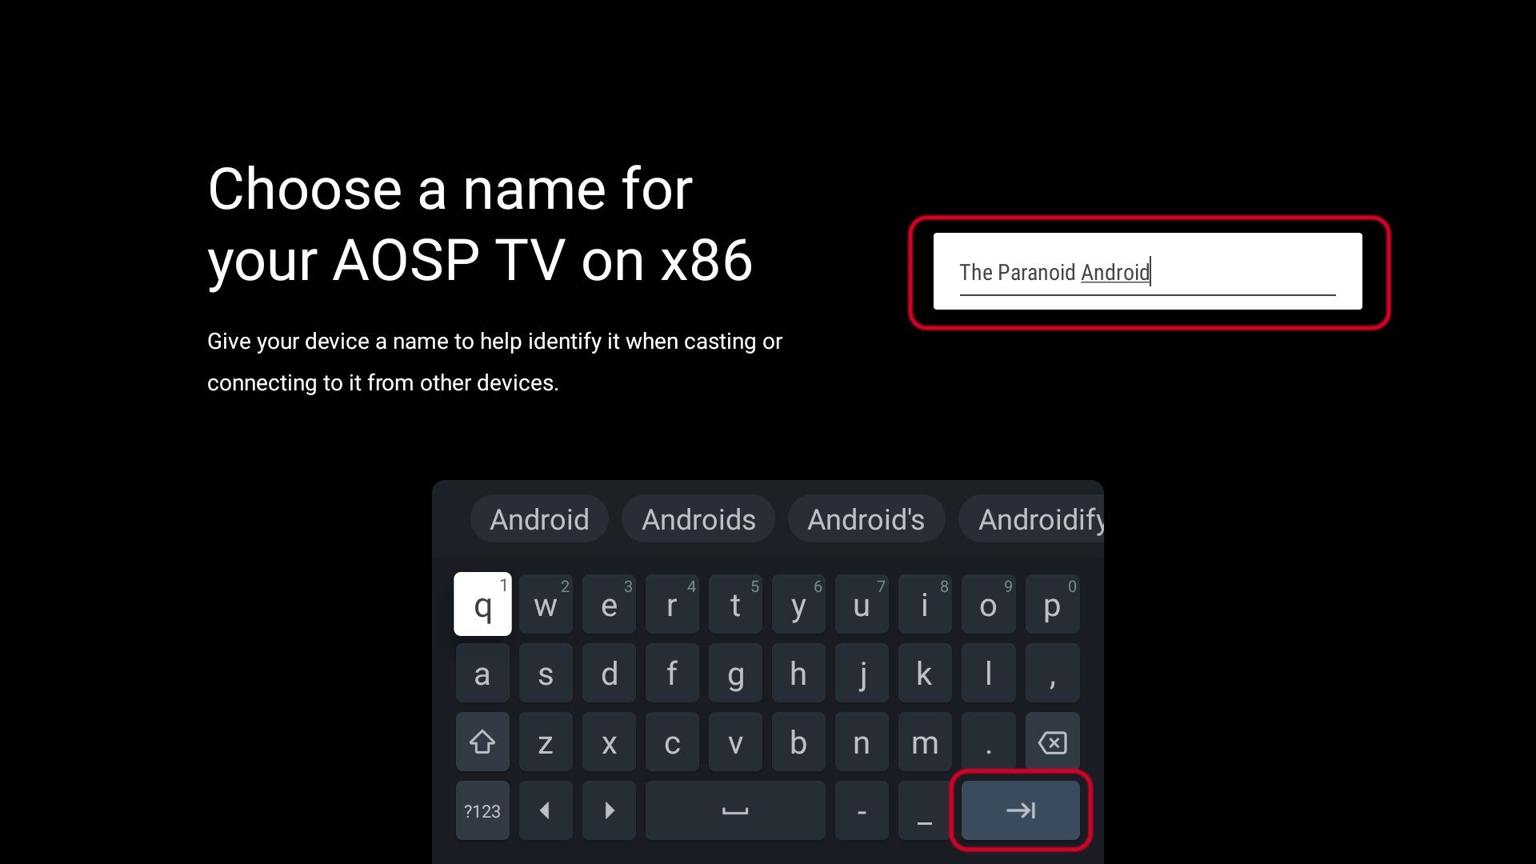The width and height of the screenshot is (1536, 864).
Task: Click the right arrow navigation icon
Action: click(x=609, y=810)
